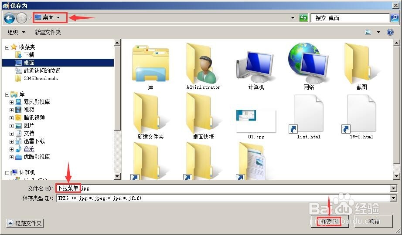402x235 pixels.
Task: Open the 桌面 address bar location dropdown
Action: 58,17
